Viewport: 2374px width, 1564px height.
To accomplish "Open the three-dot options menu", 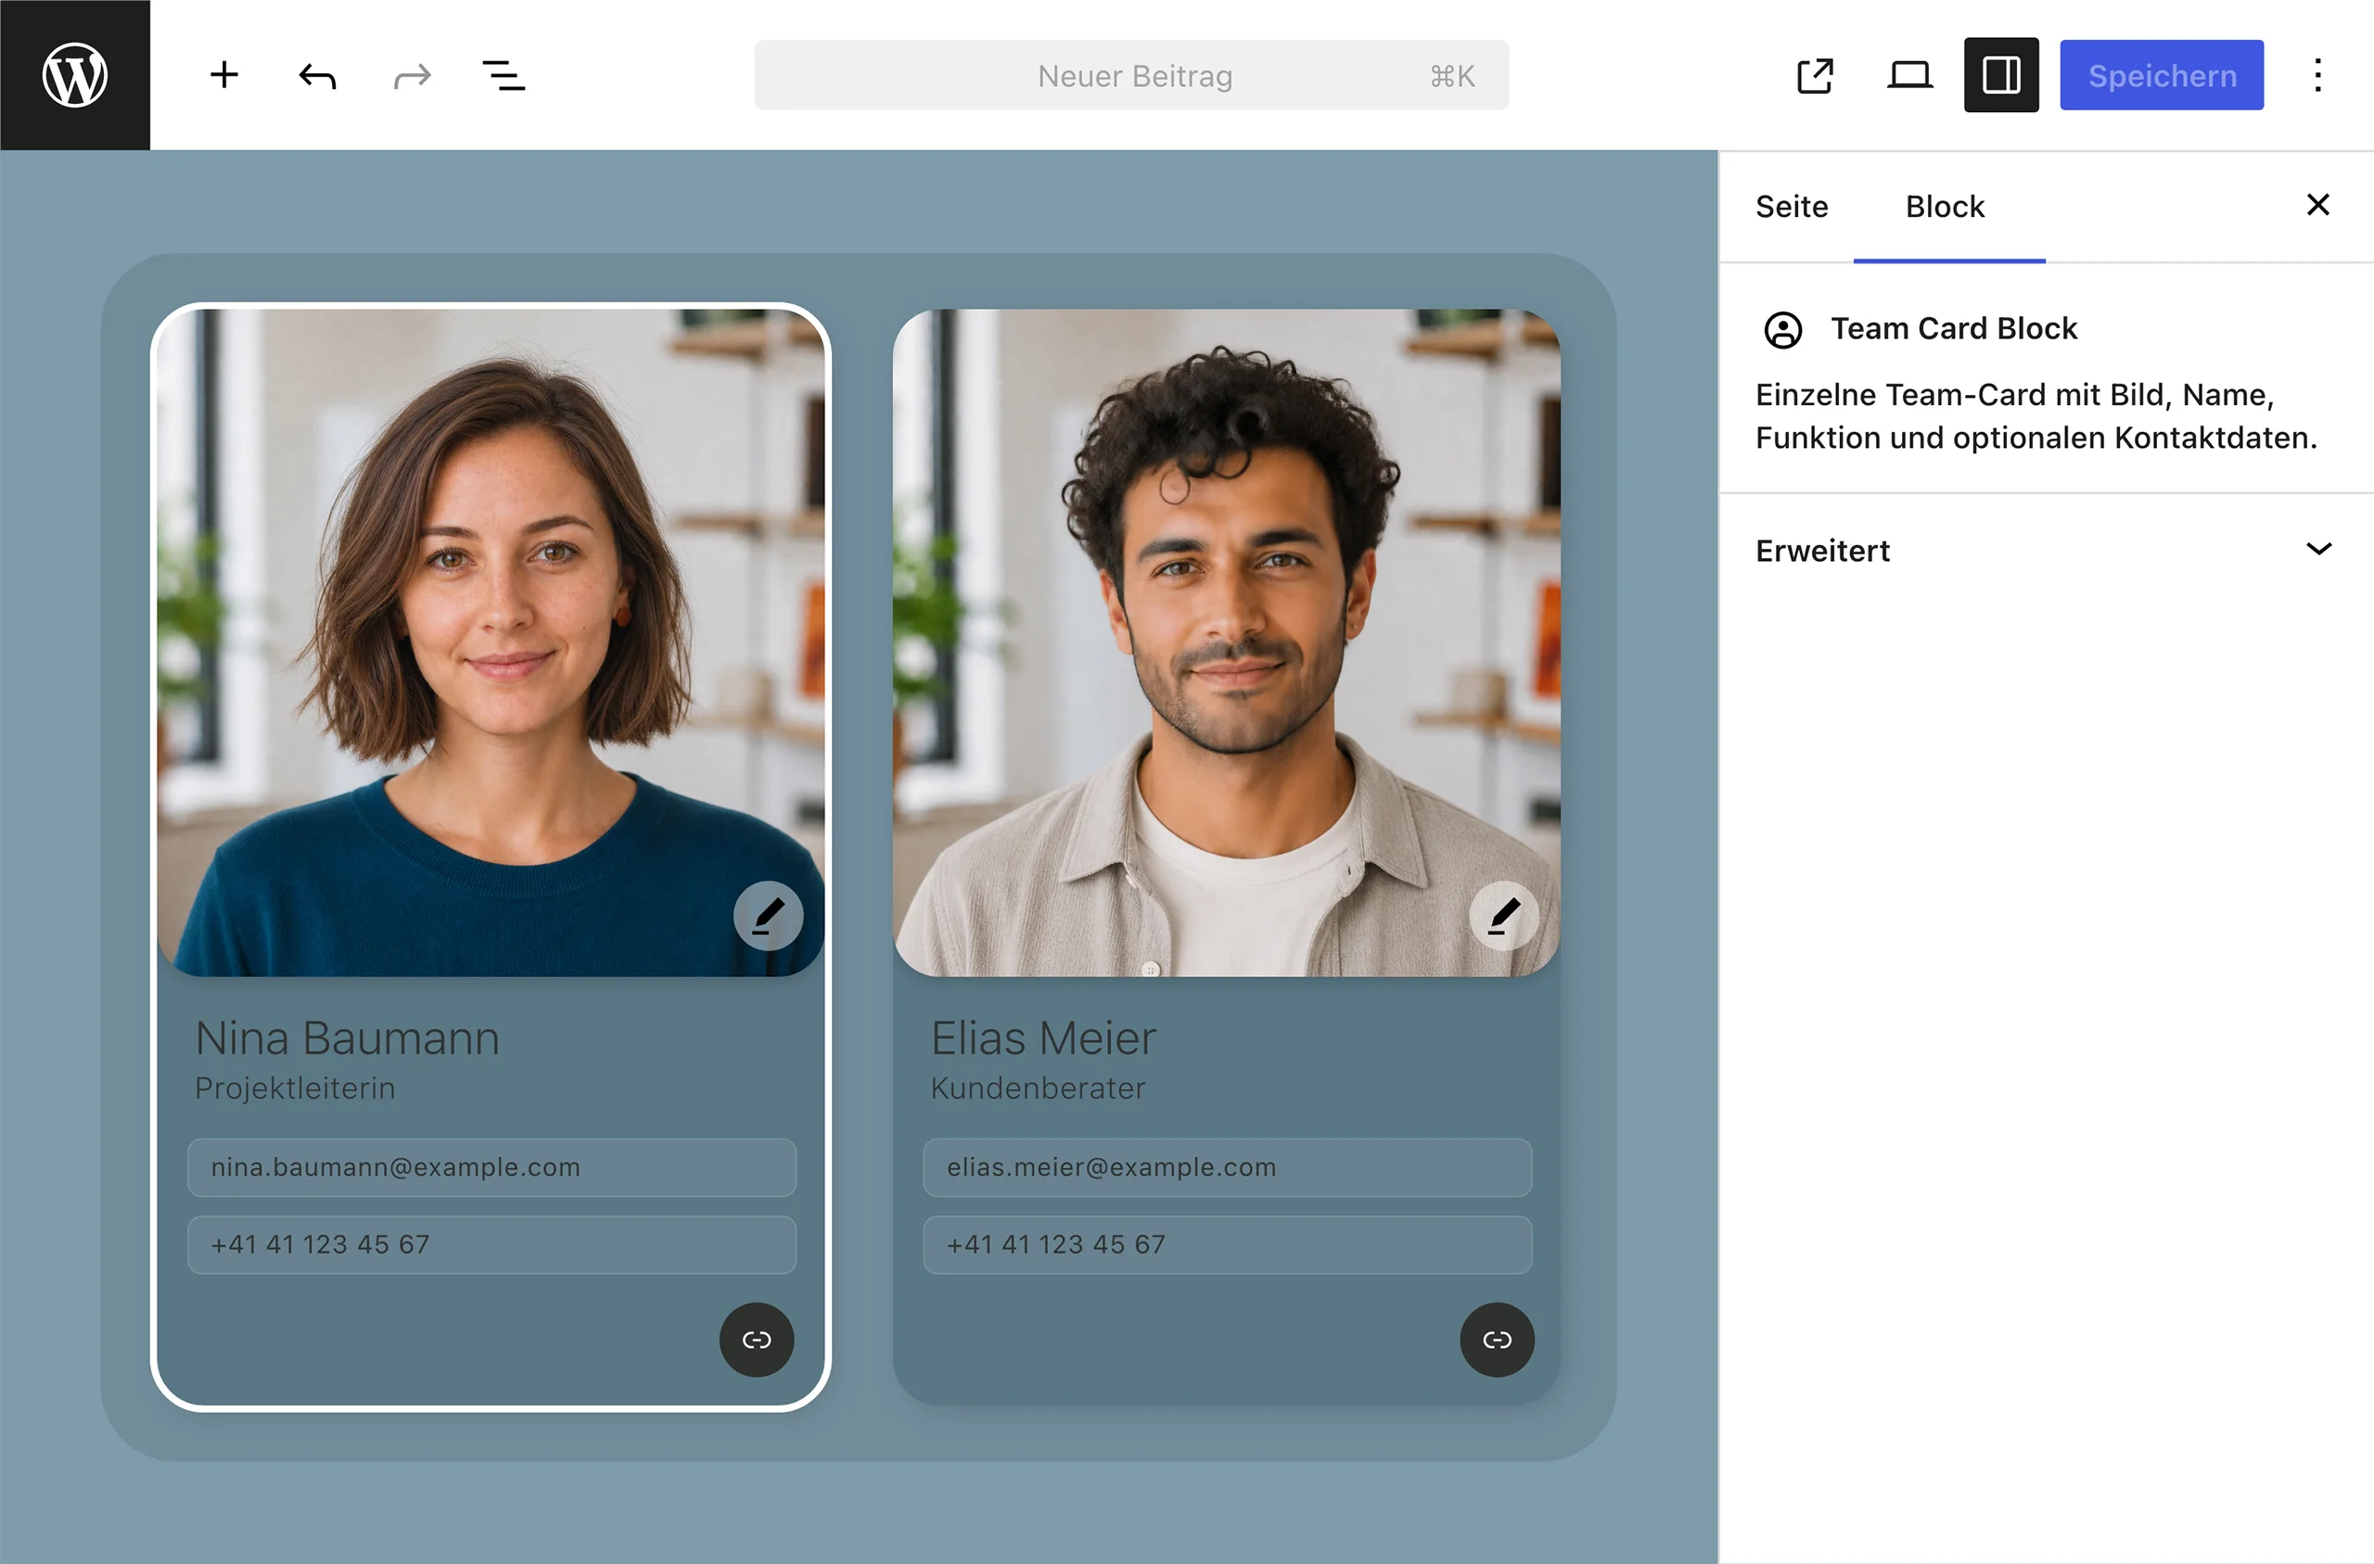I will pos(2317,75).
